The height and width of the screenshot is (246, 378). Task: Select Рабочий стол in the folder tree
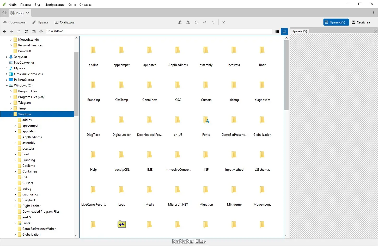tap(24, 80)
